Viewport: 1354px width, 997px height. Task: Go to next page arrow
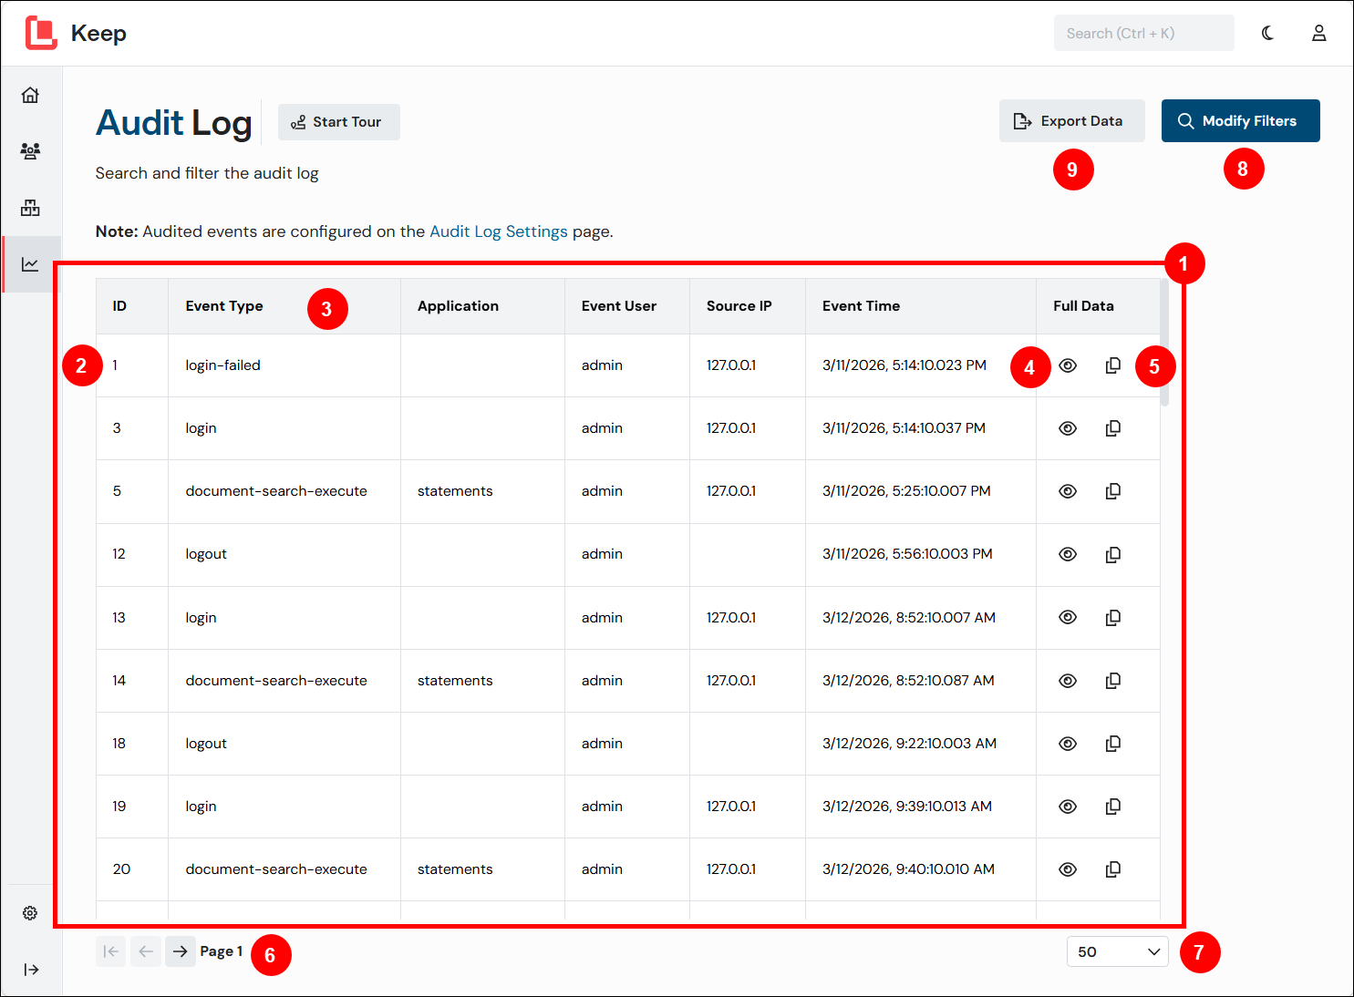click(x=181, y=951)
